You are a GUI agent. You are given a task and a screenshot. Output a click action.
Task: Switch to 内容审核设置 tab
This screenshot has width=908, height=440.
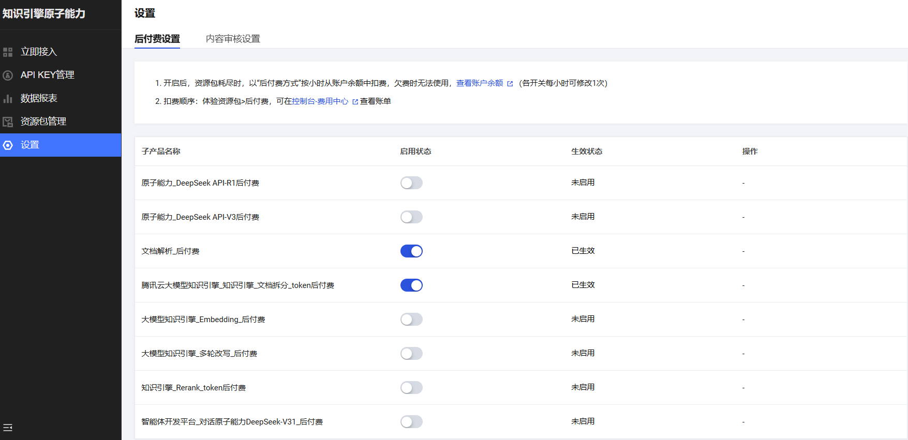pos(233,39)
